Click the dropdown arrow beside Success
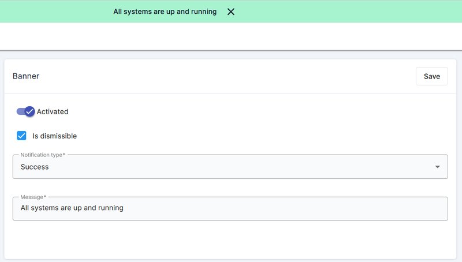The image size is (462, 262). pos(438,167)
